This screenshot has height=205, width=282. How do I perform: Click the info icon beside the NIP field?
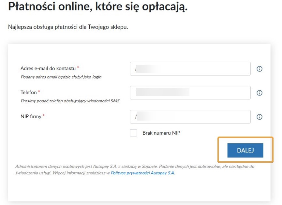click(260, 117)
